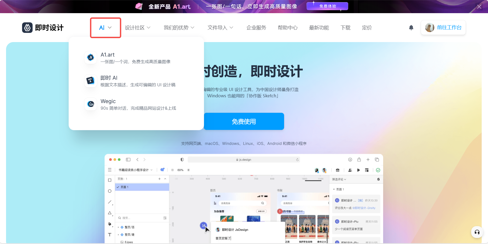
Task: Click the @即时设计-Dreity mention link
Action: [364, 208]
